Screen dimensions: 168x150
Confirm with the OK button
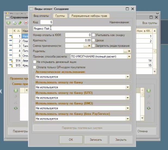click(71, 140)
